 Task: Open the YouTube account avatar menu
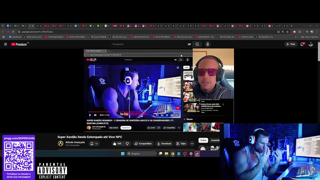tap(311, 44)
